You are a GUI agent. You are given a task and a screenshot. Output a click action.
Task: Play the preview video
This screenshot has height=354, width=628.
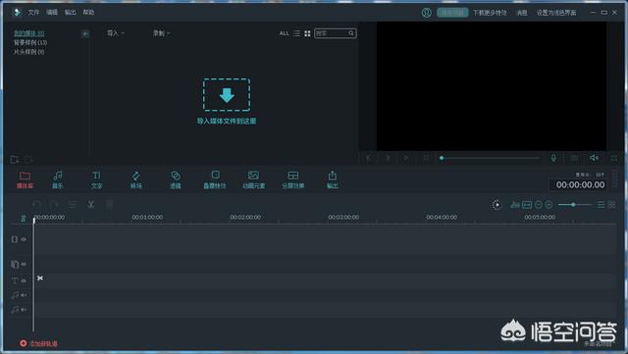pos(406,158)
